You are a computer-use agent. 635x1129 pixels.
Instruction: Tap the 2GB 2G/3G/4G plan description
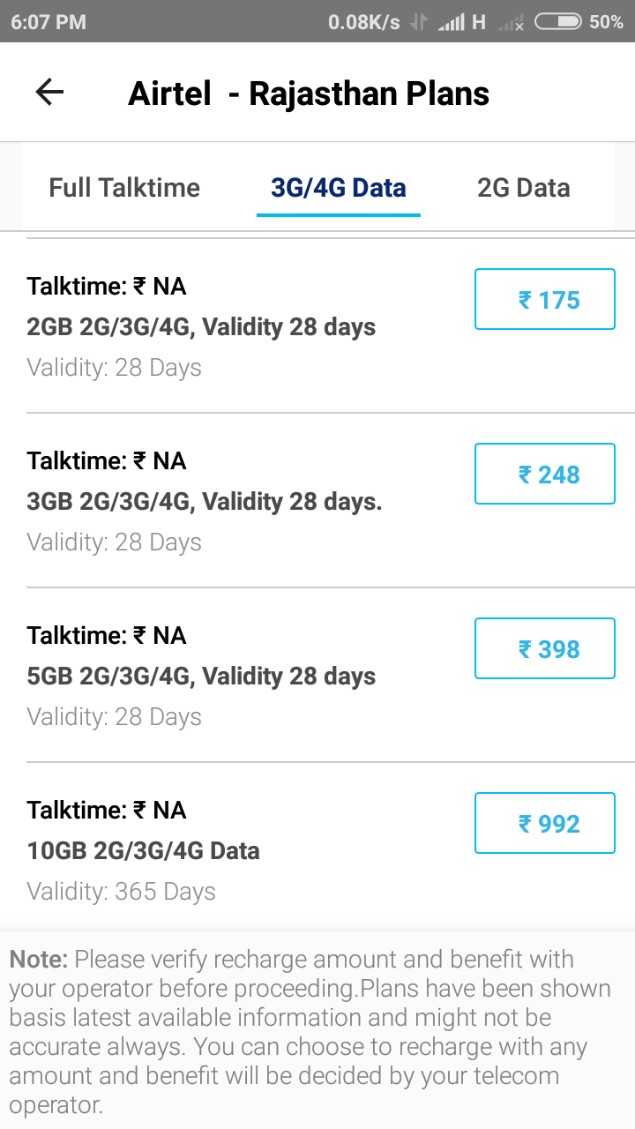coord(201,327)
